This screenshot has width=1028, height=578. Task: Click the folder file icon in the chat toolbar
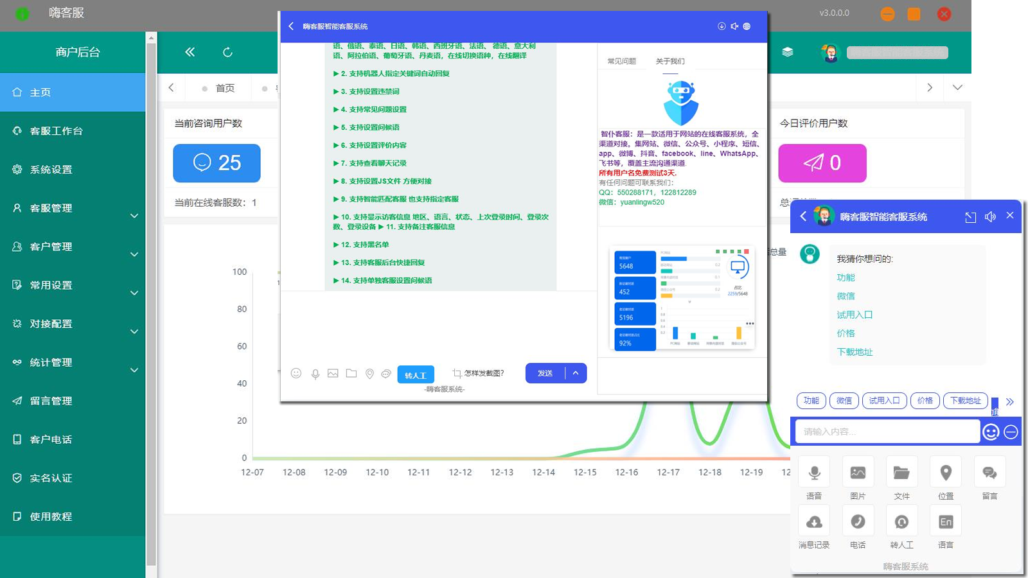(351, 373)
